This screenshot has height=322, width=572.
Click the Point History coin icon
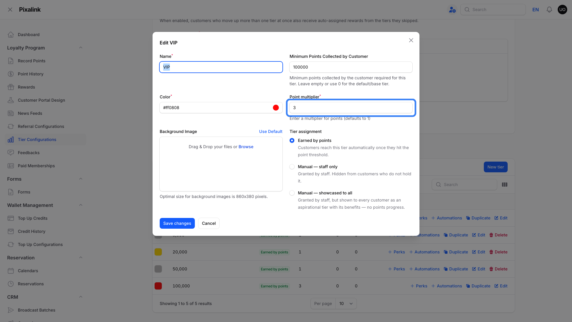click(x=11, y=74)
